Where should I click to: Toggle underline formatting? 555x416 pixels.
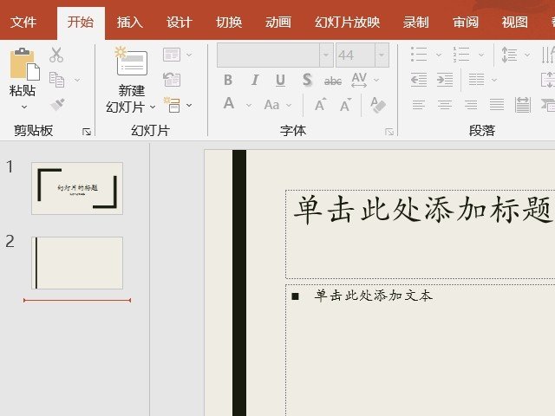pyautogui.click(x=280, y=81)
